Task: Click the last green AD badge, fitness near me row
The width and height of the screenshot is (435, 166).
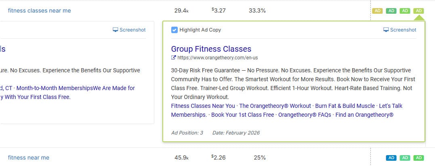Action: 419,158
